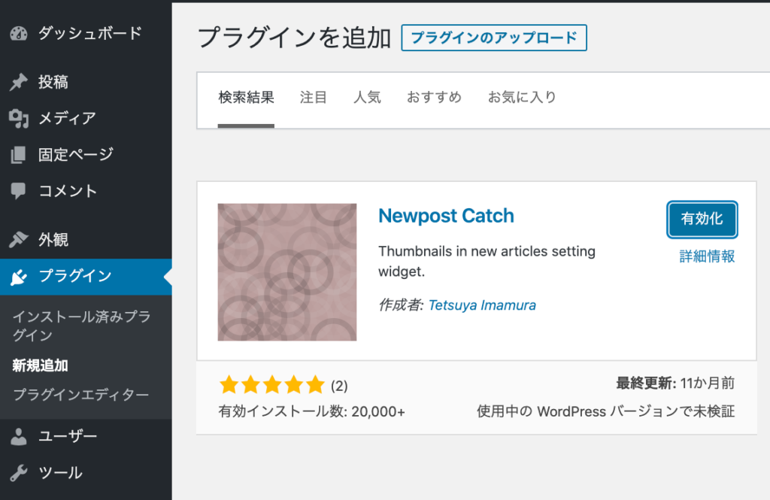Click the プラグインのアップロード button
Screen dimensions: 770x500
click(496, 38)
